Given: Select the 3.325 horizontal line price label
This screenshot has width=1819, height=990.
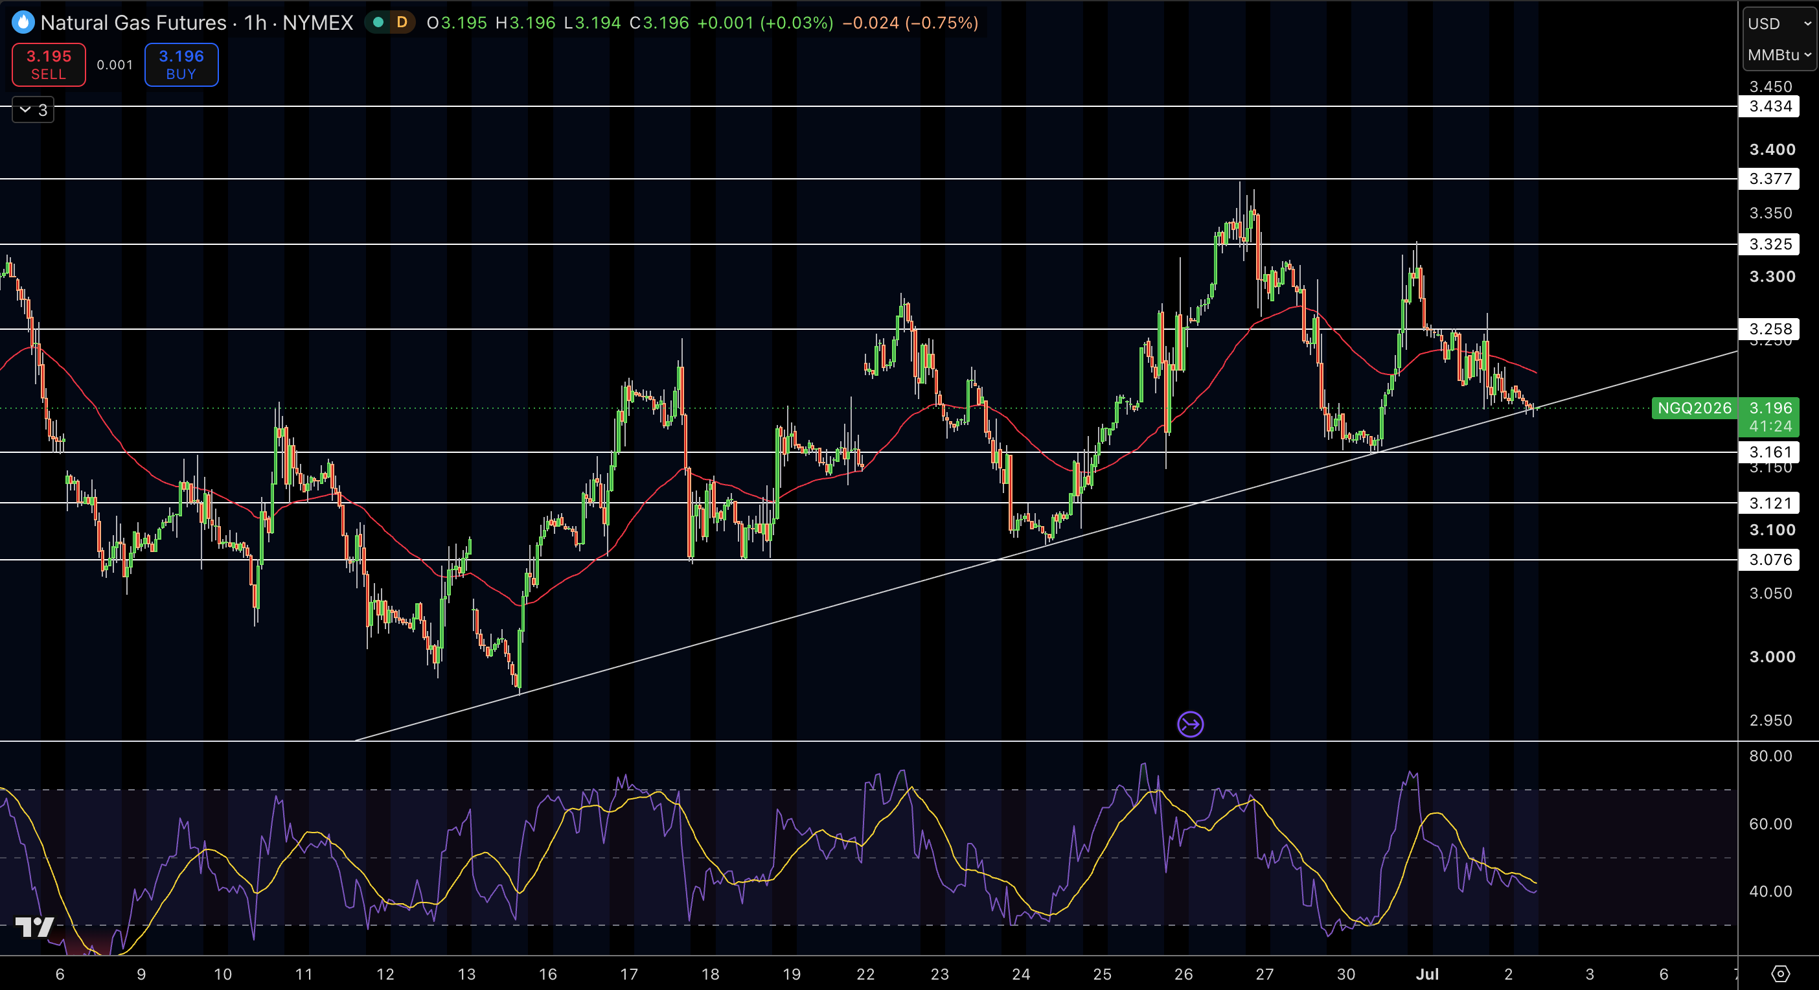Looking at the screenshot, I should coord(1769,244).
